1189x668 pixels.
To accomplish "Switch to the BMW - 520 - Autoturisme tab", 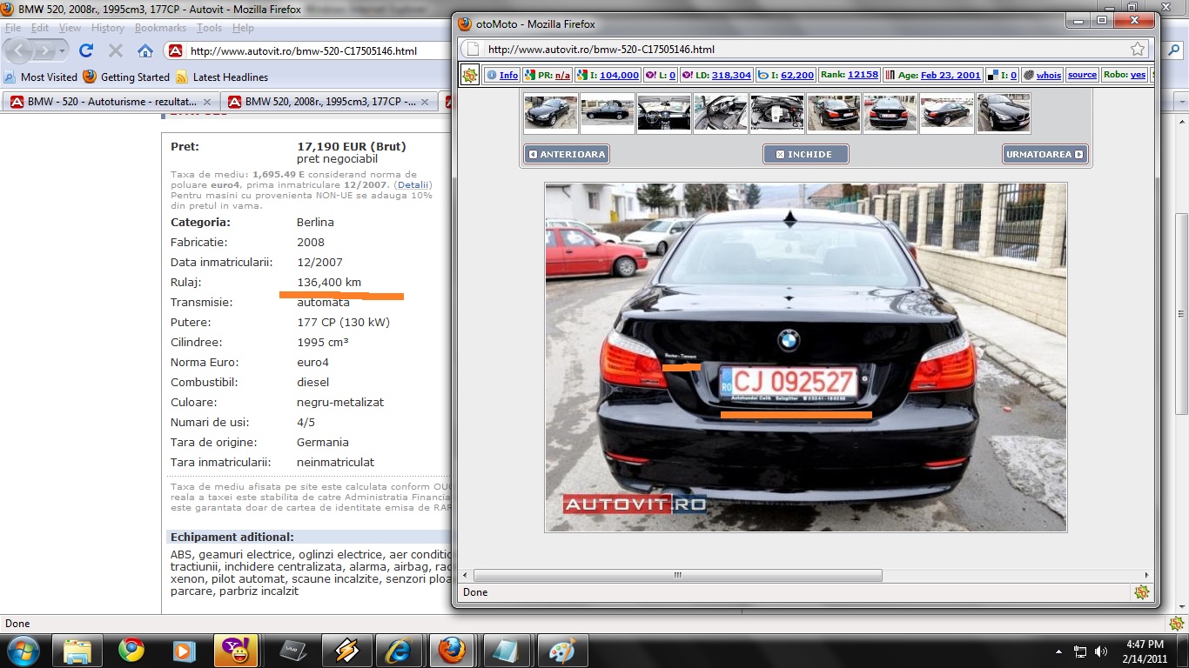I will click(110, 102).
